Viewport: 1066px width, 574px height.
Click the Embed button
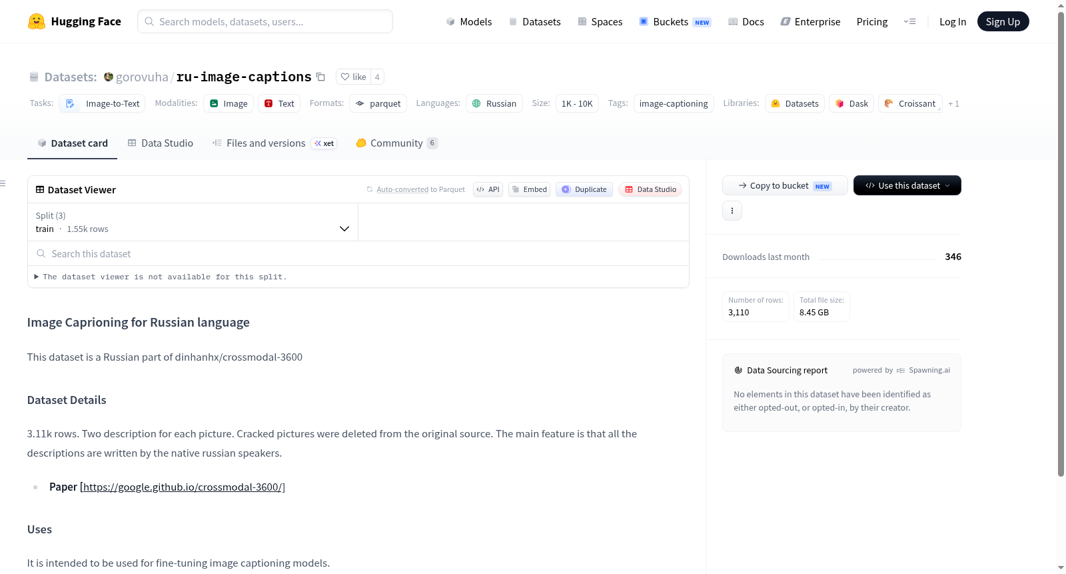pyautogui.click(x=530, y=189)
